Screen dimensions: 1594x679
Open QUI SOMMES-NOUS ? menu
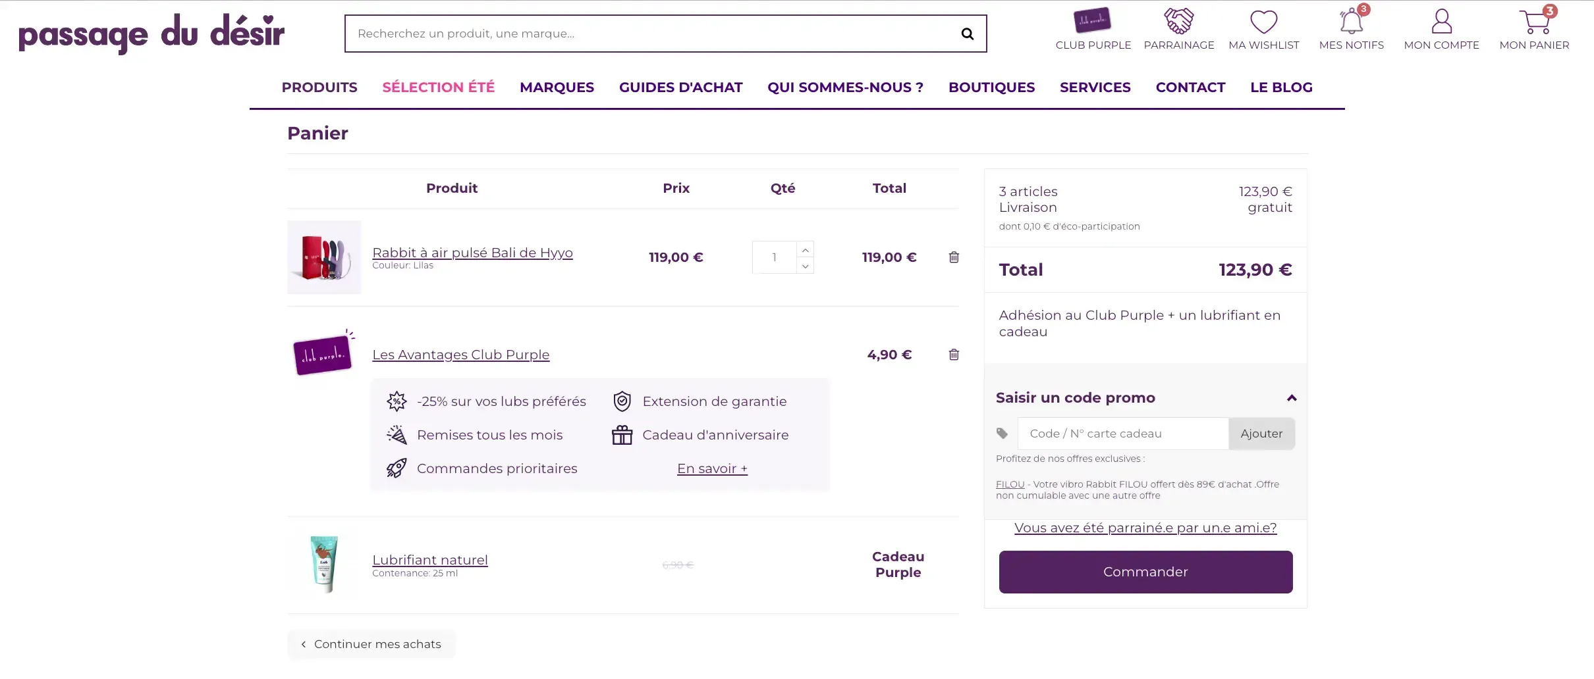click(x=846, y=88)
